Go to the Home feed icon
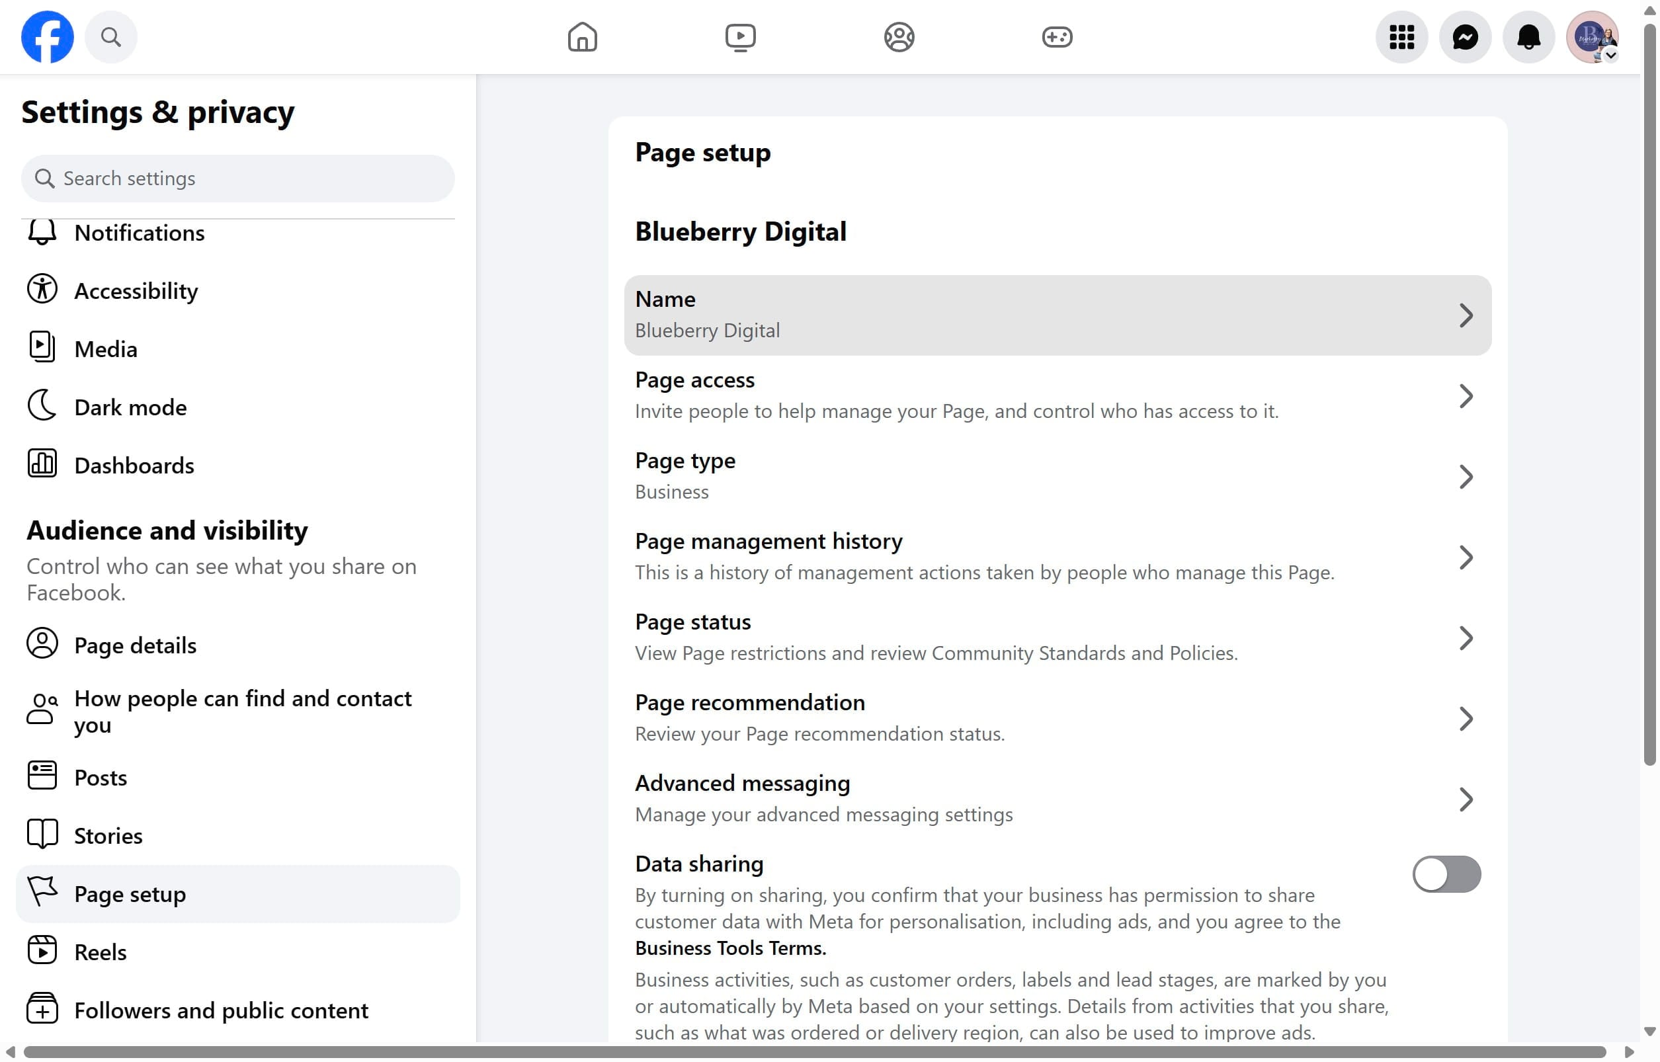 click(x=582, y=36)
